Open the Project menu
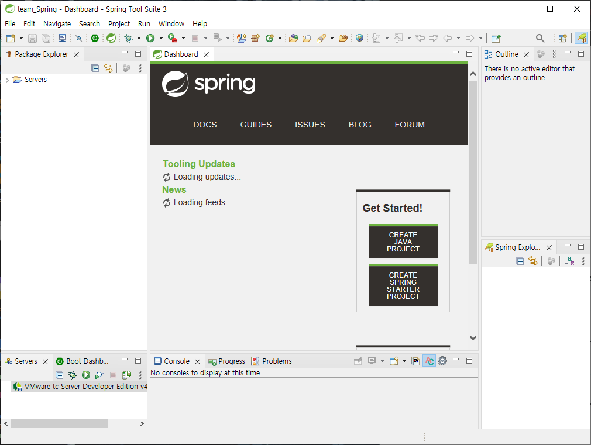 click(119, 24)
